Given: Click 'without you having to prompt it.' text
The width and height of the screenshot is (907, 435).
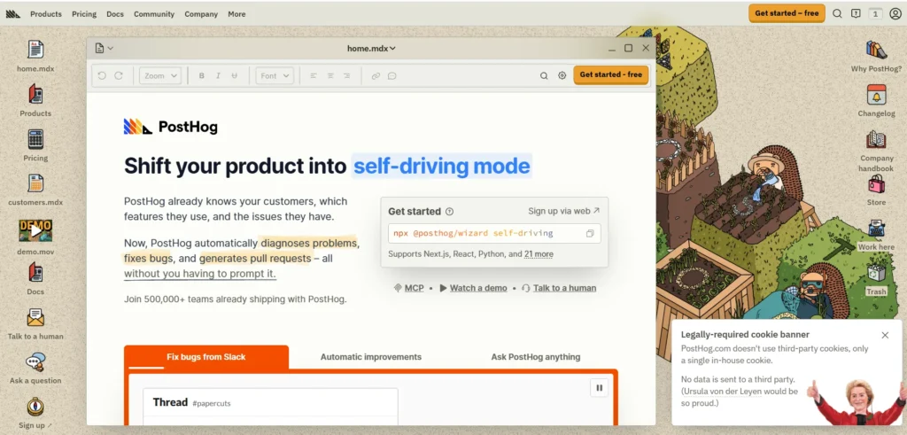Looking at the screenshot, I should tap(200, 274).
